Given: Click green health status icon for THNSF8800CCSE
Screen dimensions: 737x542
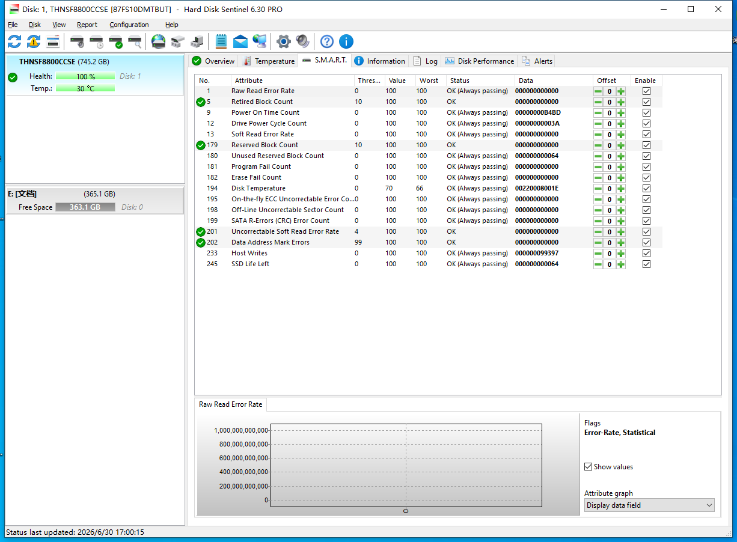Looking at the screenshot, I should (x=13, y=77).
